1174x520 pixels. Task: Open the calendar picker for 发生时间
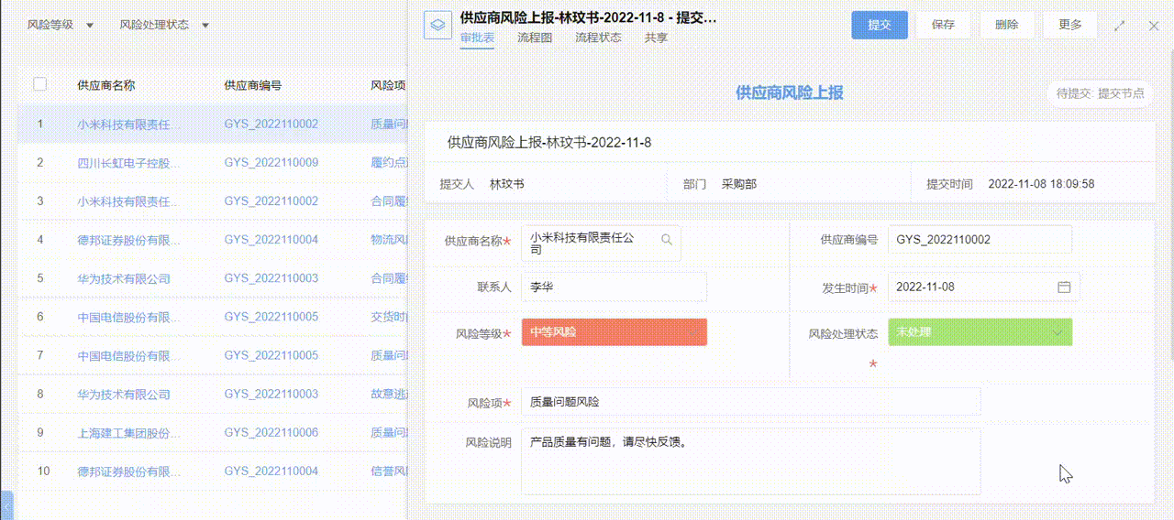1064,287
